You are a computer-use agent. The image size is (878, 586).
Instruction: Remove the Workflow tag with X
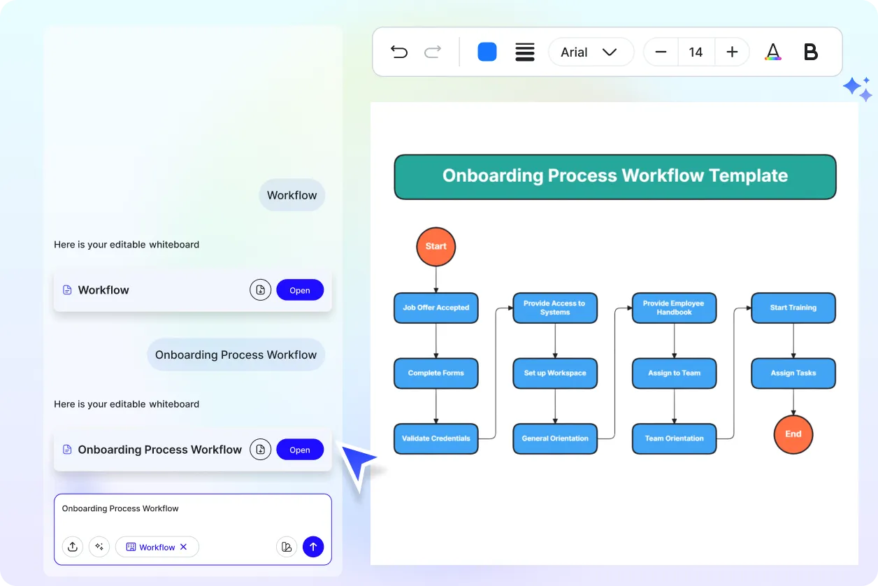(x=184, y=547)
